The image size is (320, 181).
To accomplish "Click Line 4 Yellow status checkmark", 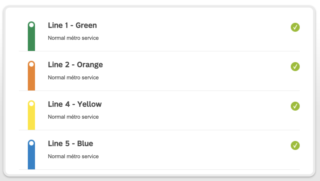I will pos(295,106).
